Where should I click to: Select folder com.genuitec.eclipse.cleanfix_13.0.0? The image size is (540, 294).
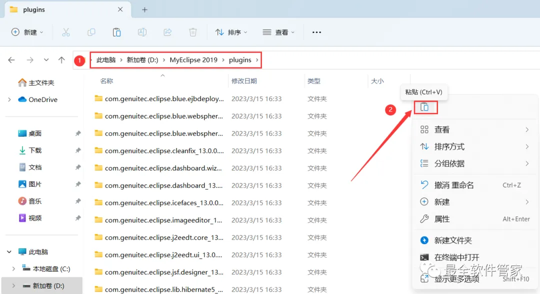pyautogui.click(x=159, y=151)
